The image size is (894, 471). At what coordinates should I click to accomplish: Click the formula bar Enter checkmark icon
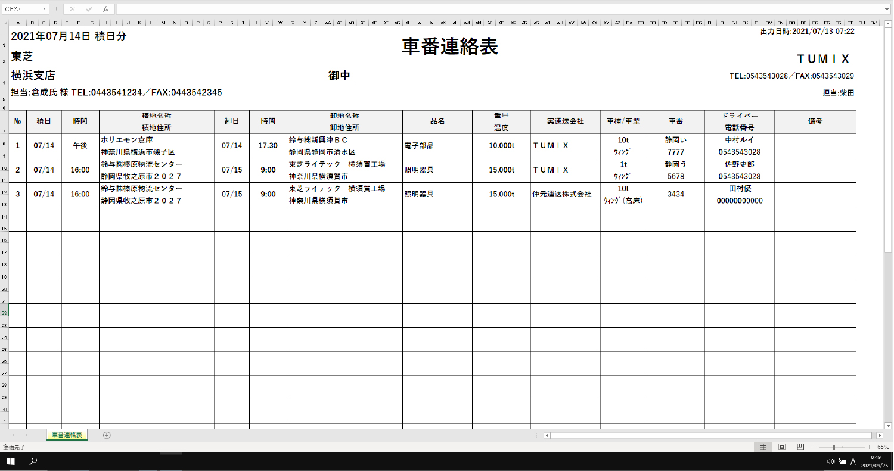(x=89, y=9)
